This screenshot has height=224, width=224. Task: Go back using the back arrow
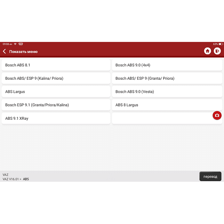(x=4, y=51)
